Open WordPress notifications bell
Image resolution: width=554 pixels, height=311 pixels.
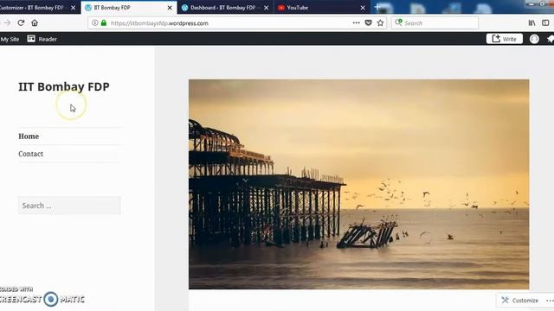point(551,39)
